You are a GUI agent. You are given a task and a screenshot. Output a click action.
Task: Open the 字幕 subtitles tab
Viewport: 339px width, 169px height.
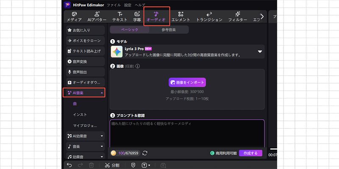coord(137,17)
